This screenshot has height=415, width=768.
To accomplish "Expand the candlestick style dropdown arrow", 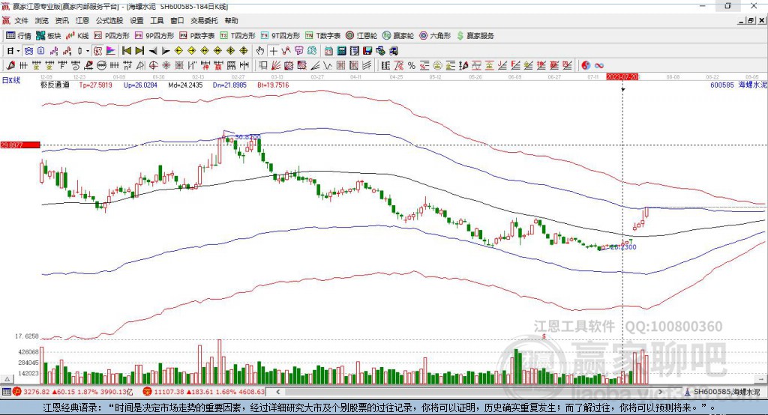I will tap(87, 50).
